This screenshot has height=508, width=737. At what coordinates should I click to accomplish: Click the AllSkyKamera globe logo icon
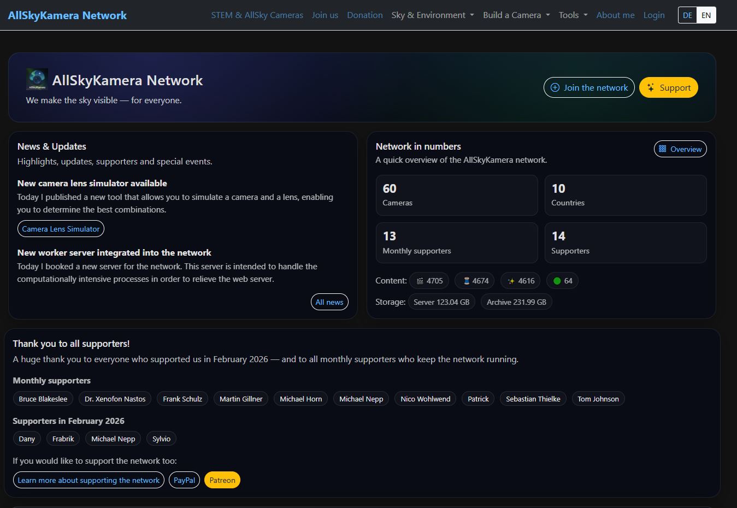[37, 79]
